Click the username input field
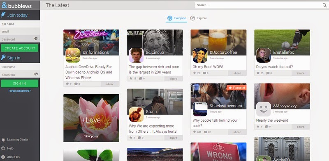This screenshot has width=329, height=161. (20, 67)
